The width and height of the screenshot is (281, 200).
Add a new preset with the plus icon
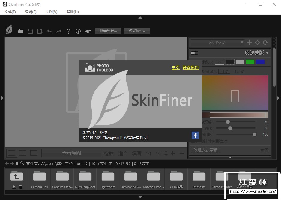point(249,43)
